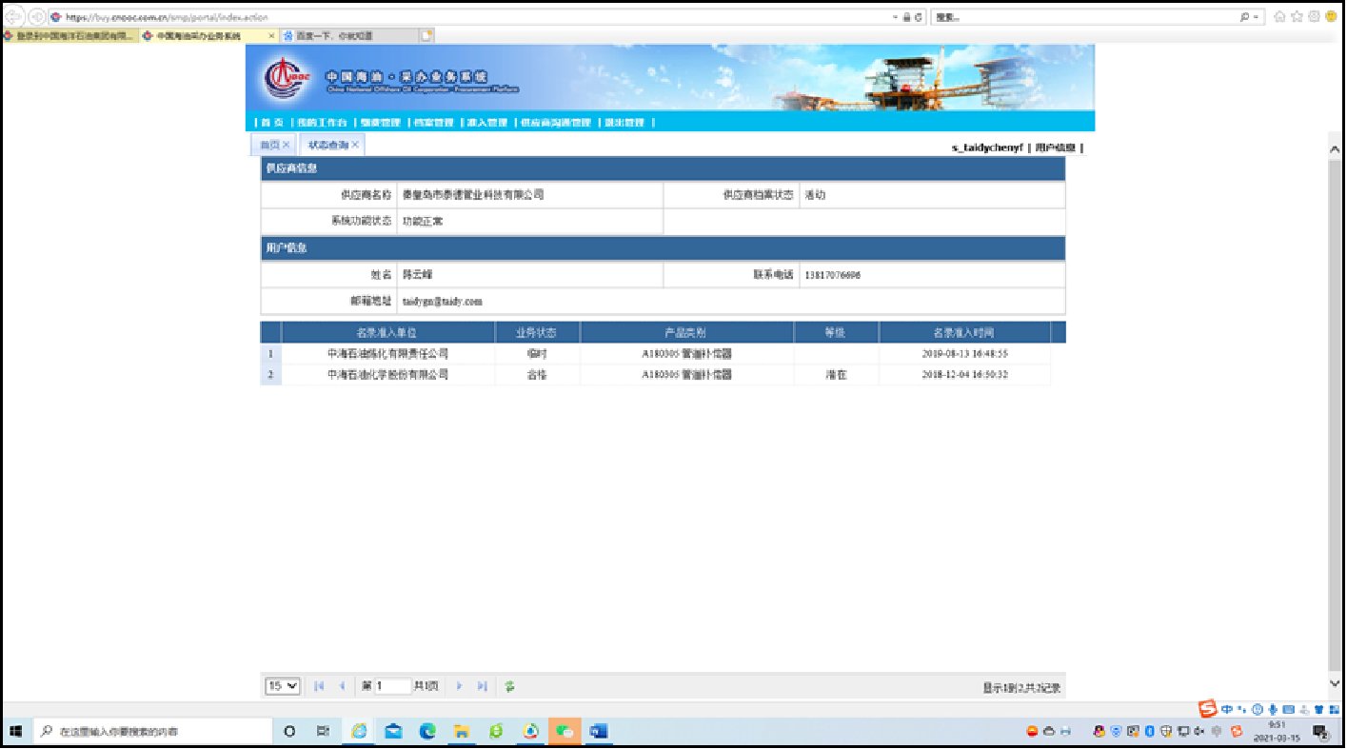Click the Windows taskbar search box
The height and width of the screenshot is (749, 1347).
pyautogui.click(x=152, y=732)
